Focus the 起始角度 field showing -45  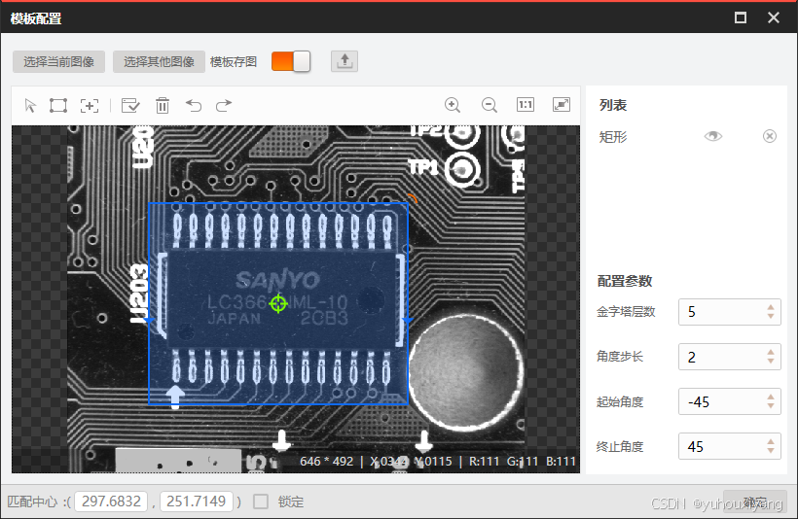[x=729, y=401]
